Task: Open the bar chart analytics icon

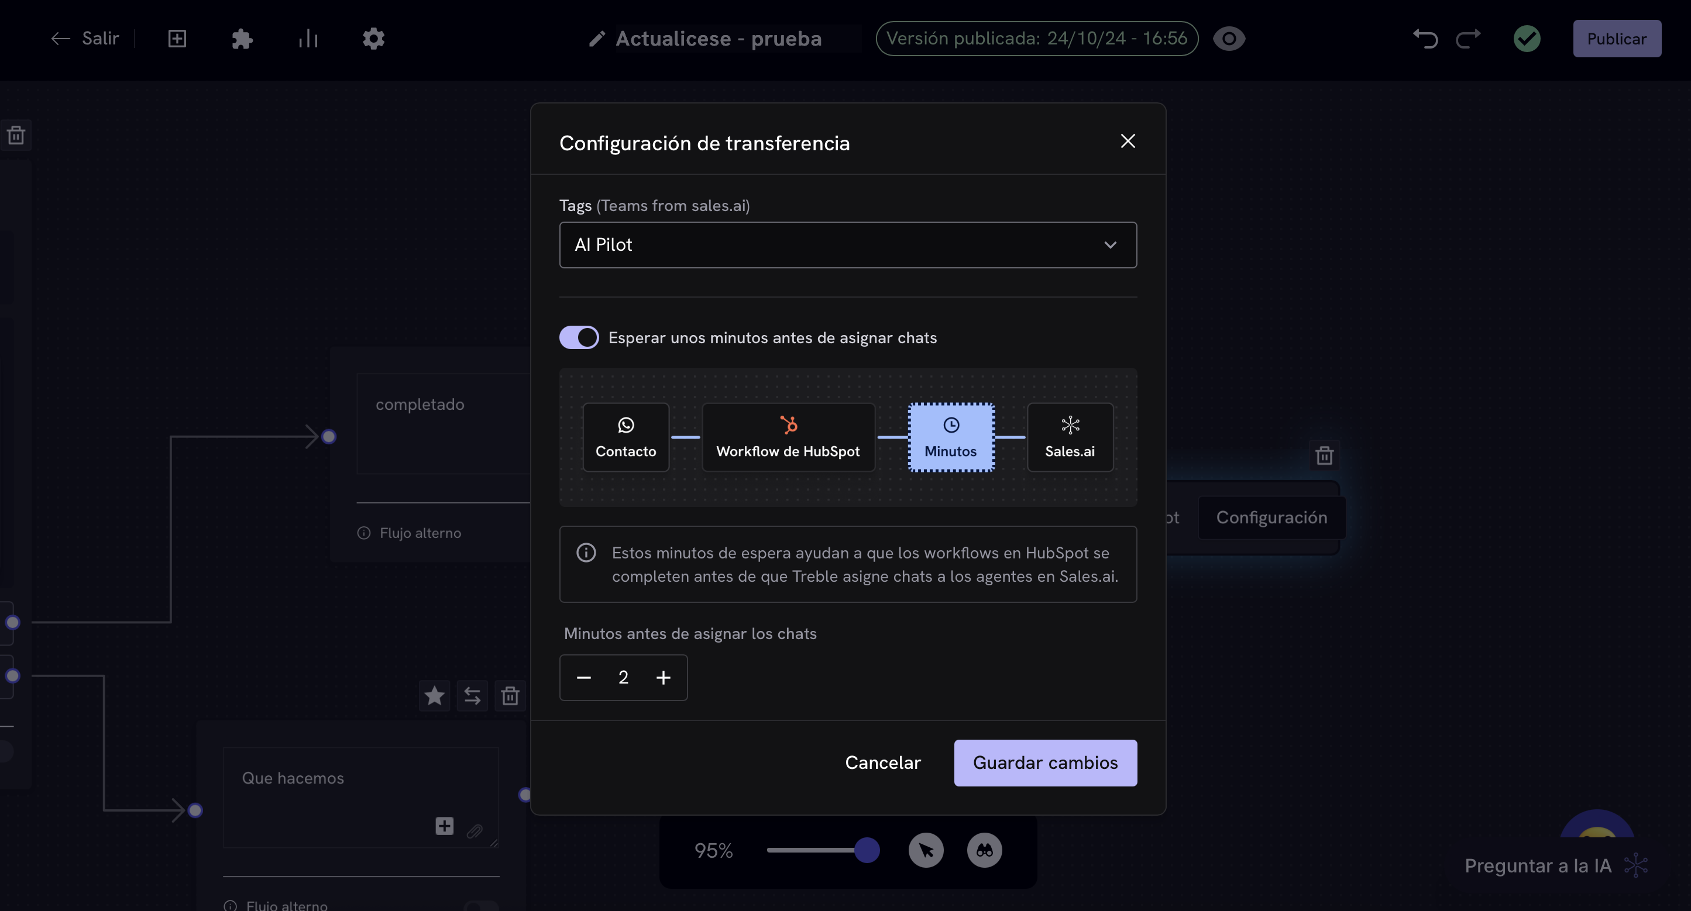Action: pos(308,39)
